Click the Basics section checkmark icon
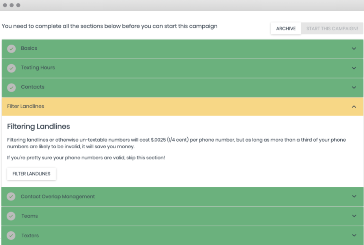Viewport: 364px width, 245px height. tap(11, 49)
